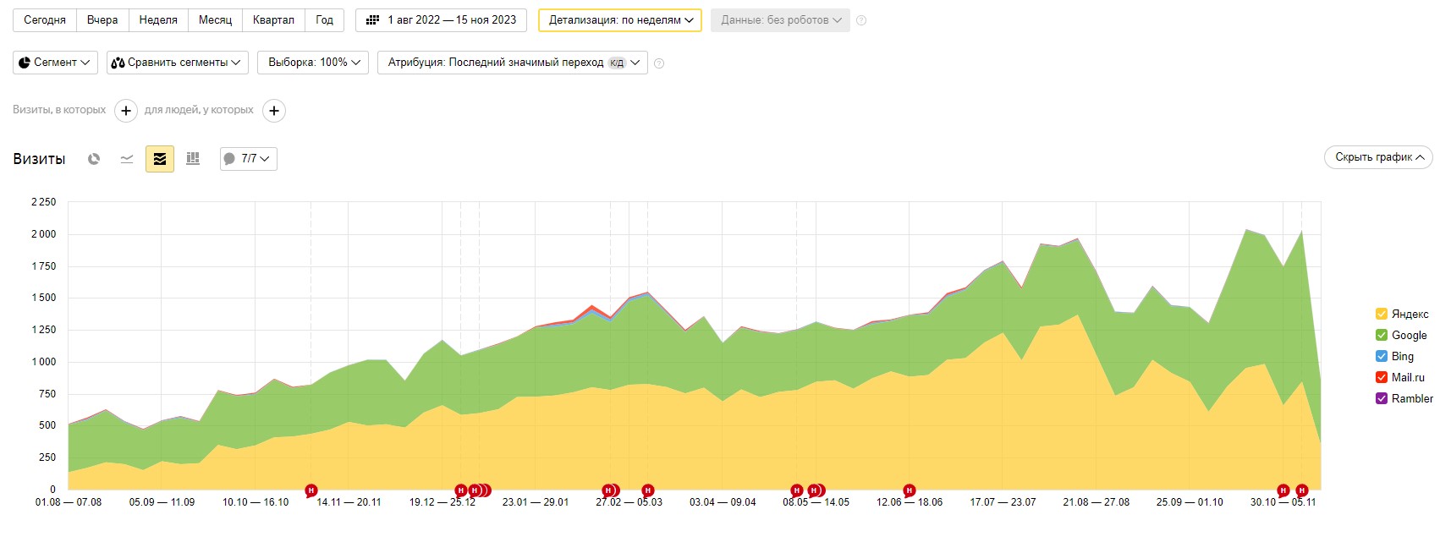Toggle the Mail.ru legend checkbox

(1382, 377)
